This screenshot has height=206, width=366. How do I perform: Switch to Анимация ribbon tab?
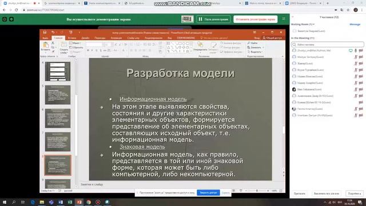116,38
